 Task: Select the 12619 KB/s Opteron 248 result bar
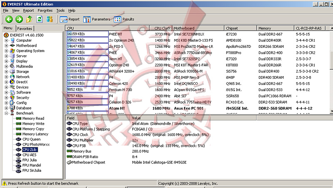click(x=87, y=65)
